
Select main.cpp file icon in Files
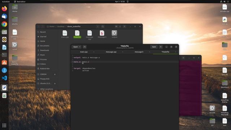click(x=65, y=34)
